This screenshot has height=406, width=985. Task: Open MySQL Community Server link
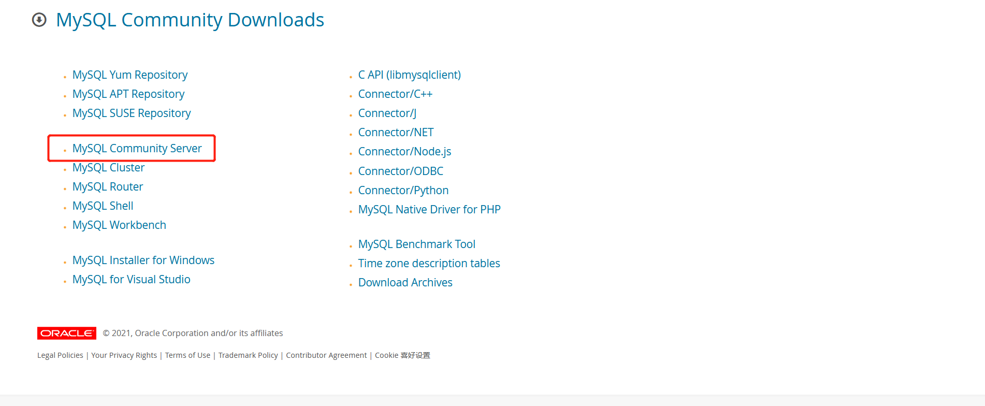[x=137, y=149]
